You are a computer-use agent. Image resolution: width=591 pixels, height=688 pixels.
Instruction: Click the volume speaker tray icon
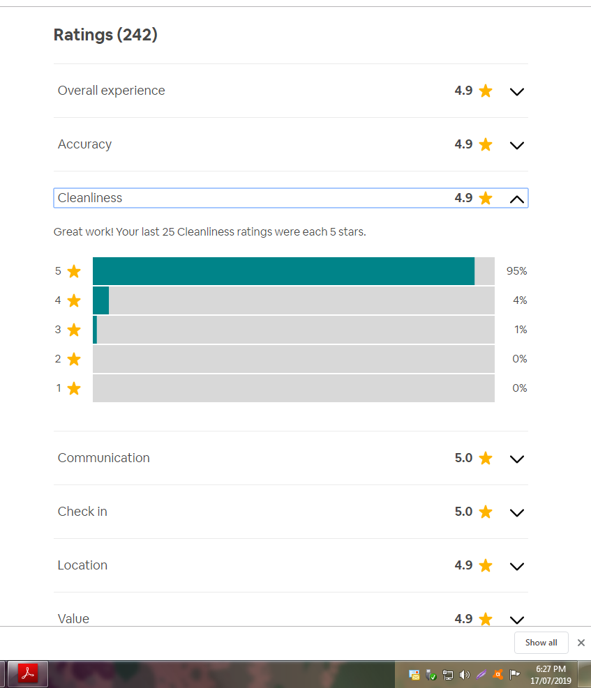465,675
